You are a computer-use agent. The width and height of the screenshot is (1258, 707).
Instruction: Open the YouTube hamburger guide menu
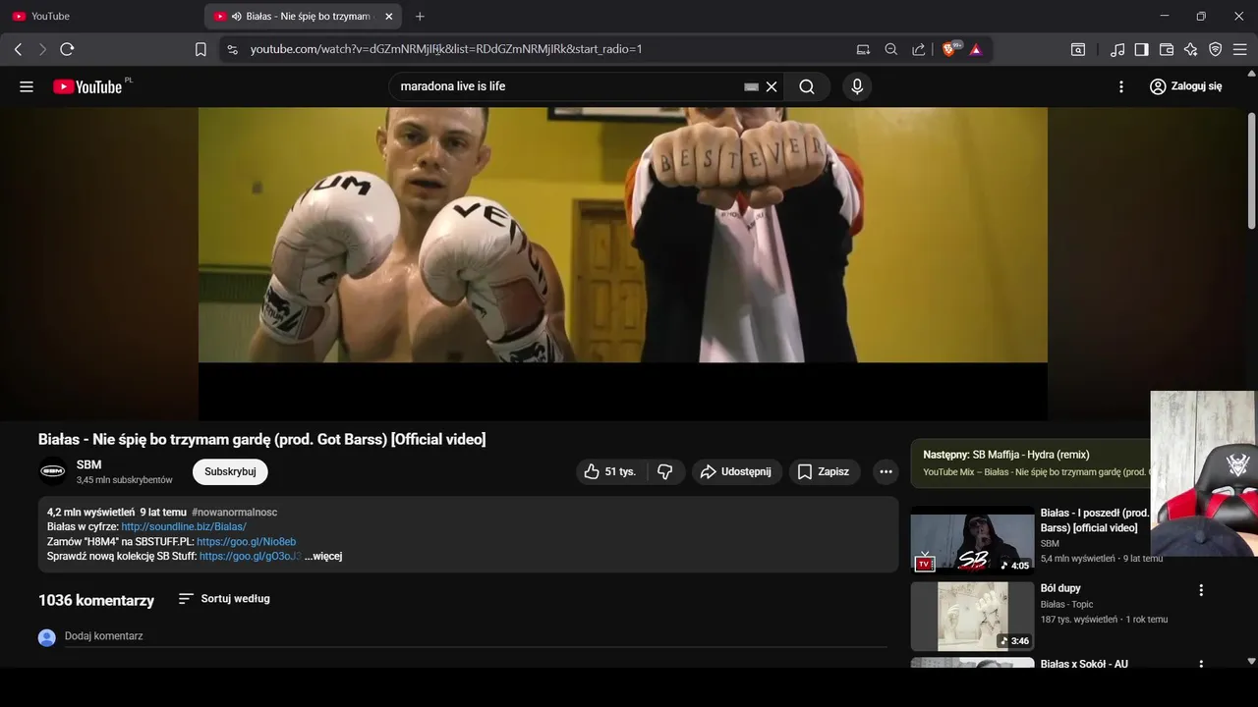[27, 86]
